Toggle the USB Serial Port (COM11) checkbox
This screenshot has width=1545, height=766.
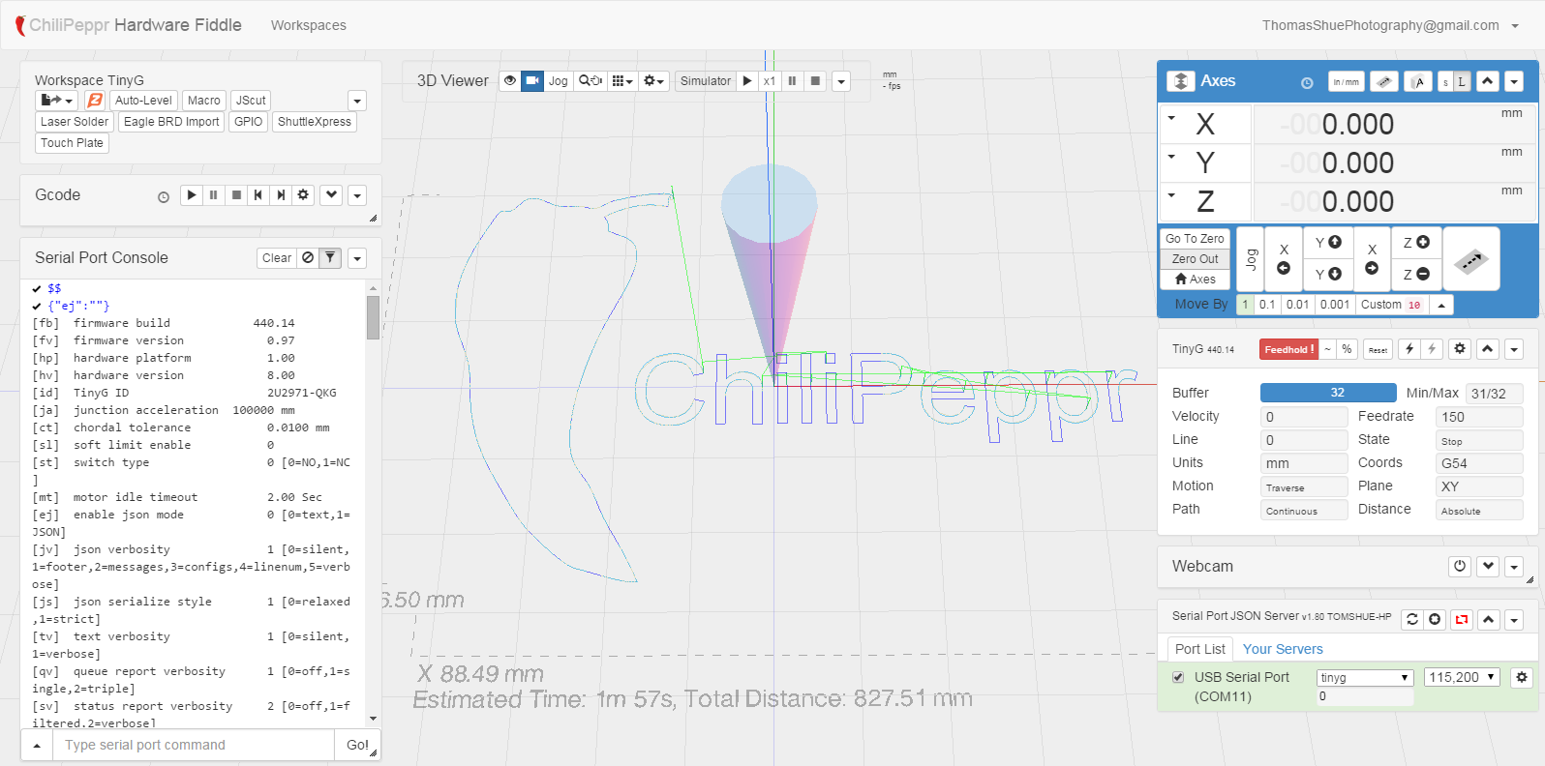[x=1178, y=677]
